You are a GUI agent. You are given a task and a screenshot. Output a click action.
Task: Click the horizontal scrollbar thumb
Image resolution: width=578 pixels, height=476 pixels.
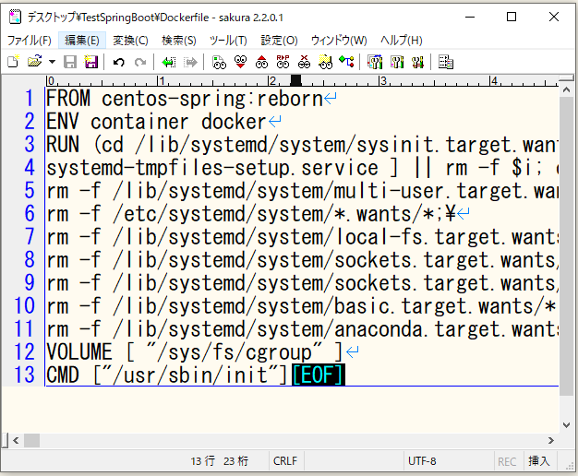coord(31,440)
